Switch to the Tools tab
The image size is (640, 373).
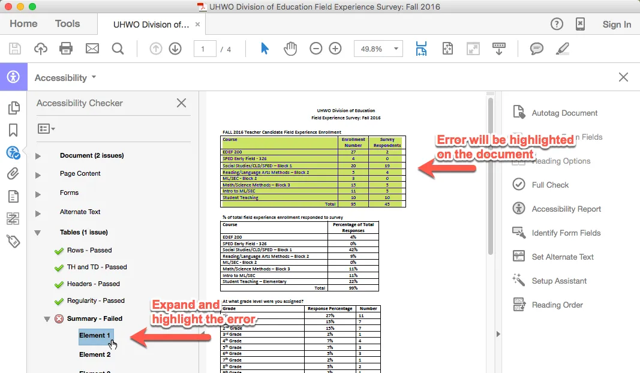(x=67, y=23)
